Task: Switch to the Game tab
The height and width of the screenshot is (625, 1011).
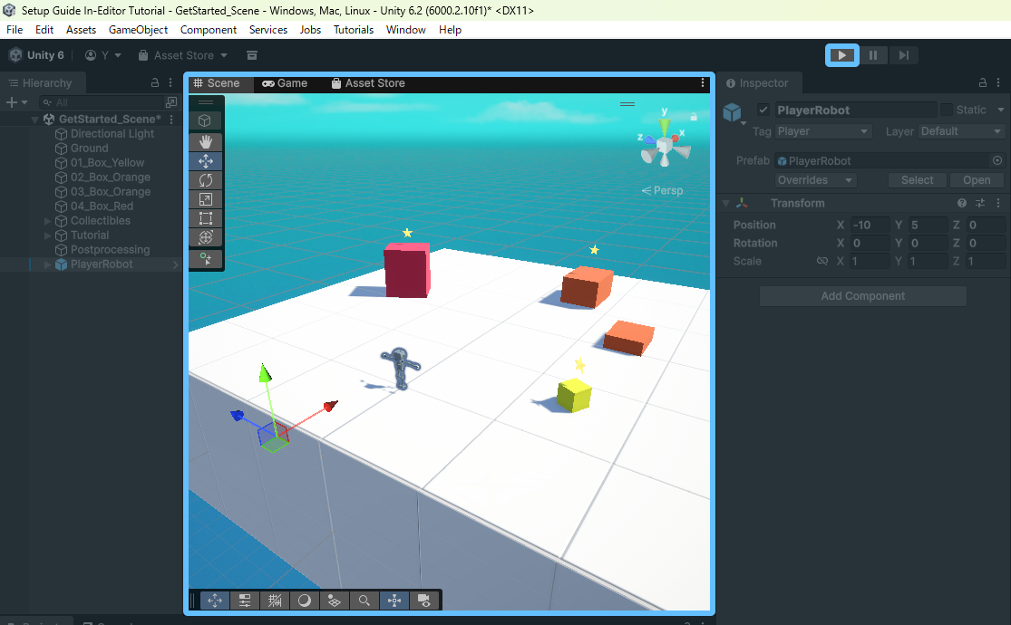Action: click(285, 83)
